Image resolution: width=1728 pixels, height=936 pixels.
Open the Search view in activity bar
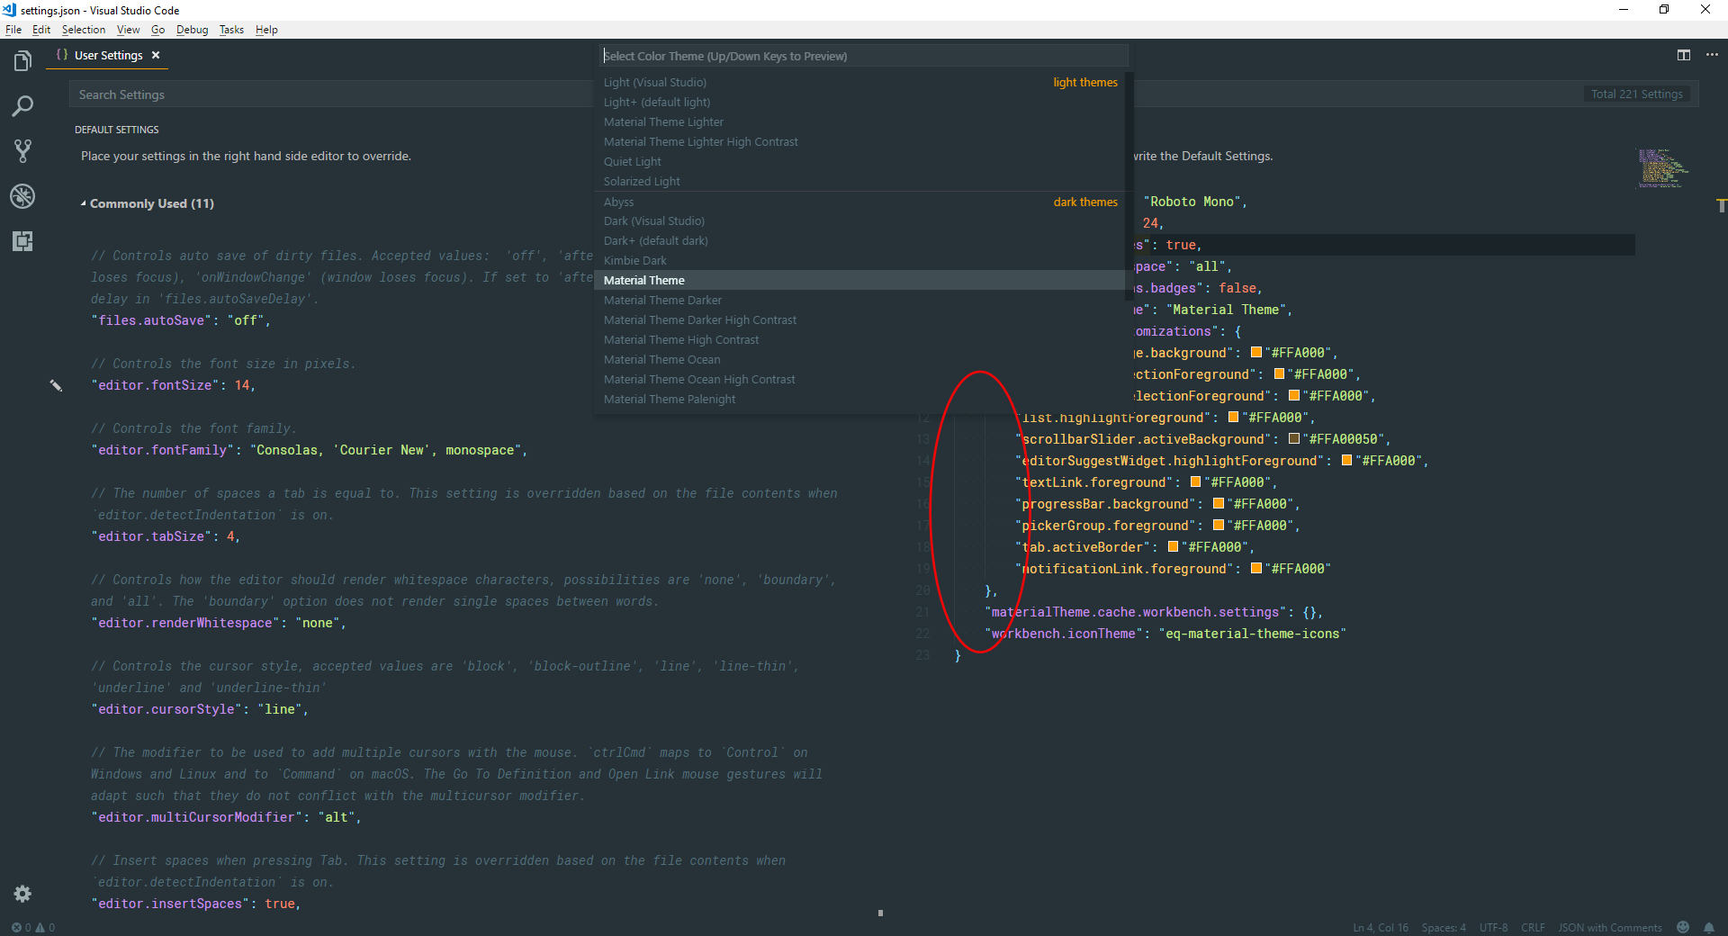point(22,106)
